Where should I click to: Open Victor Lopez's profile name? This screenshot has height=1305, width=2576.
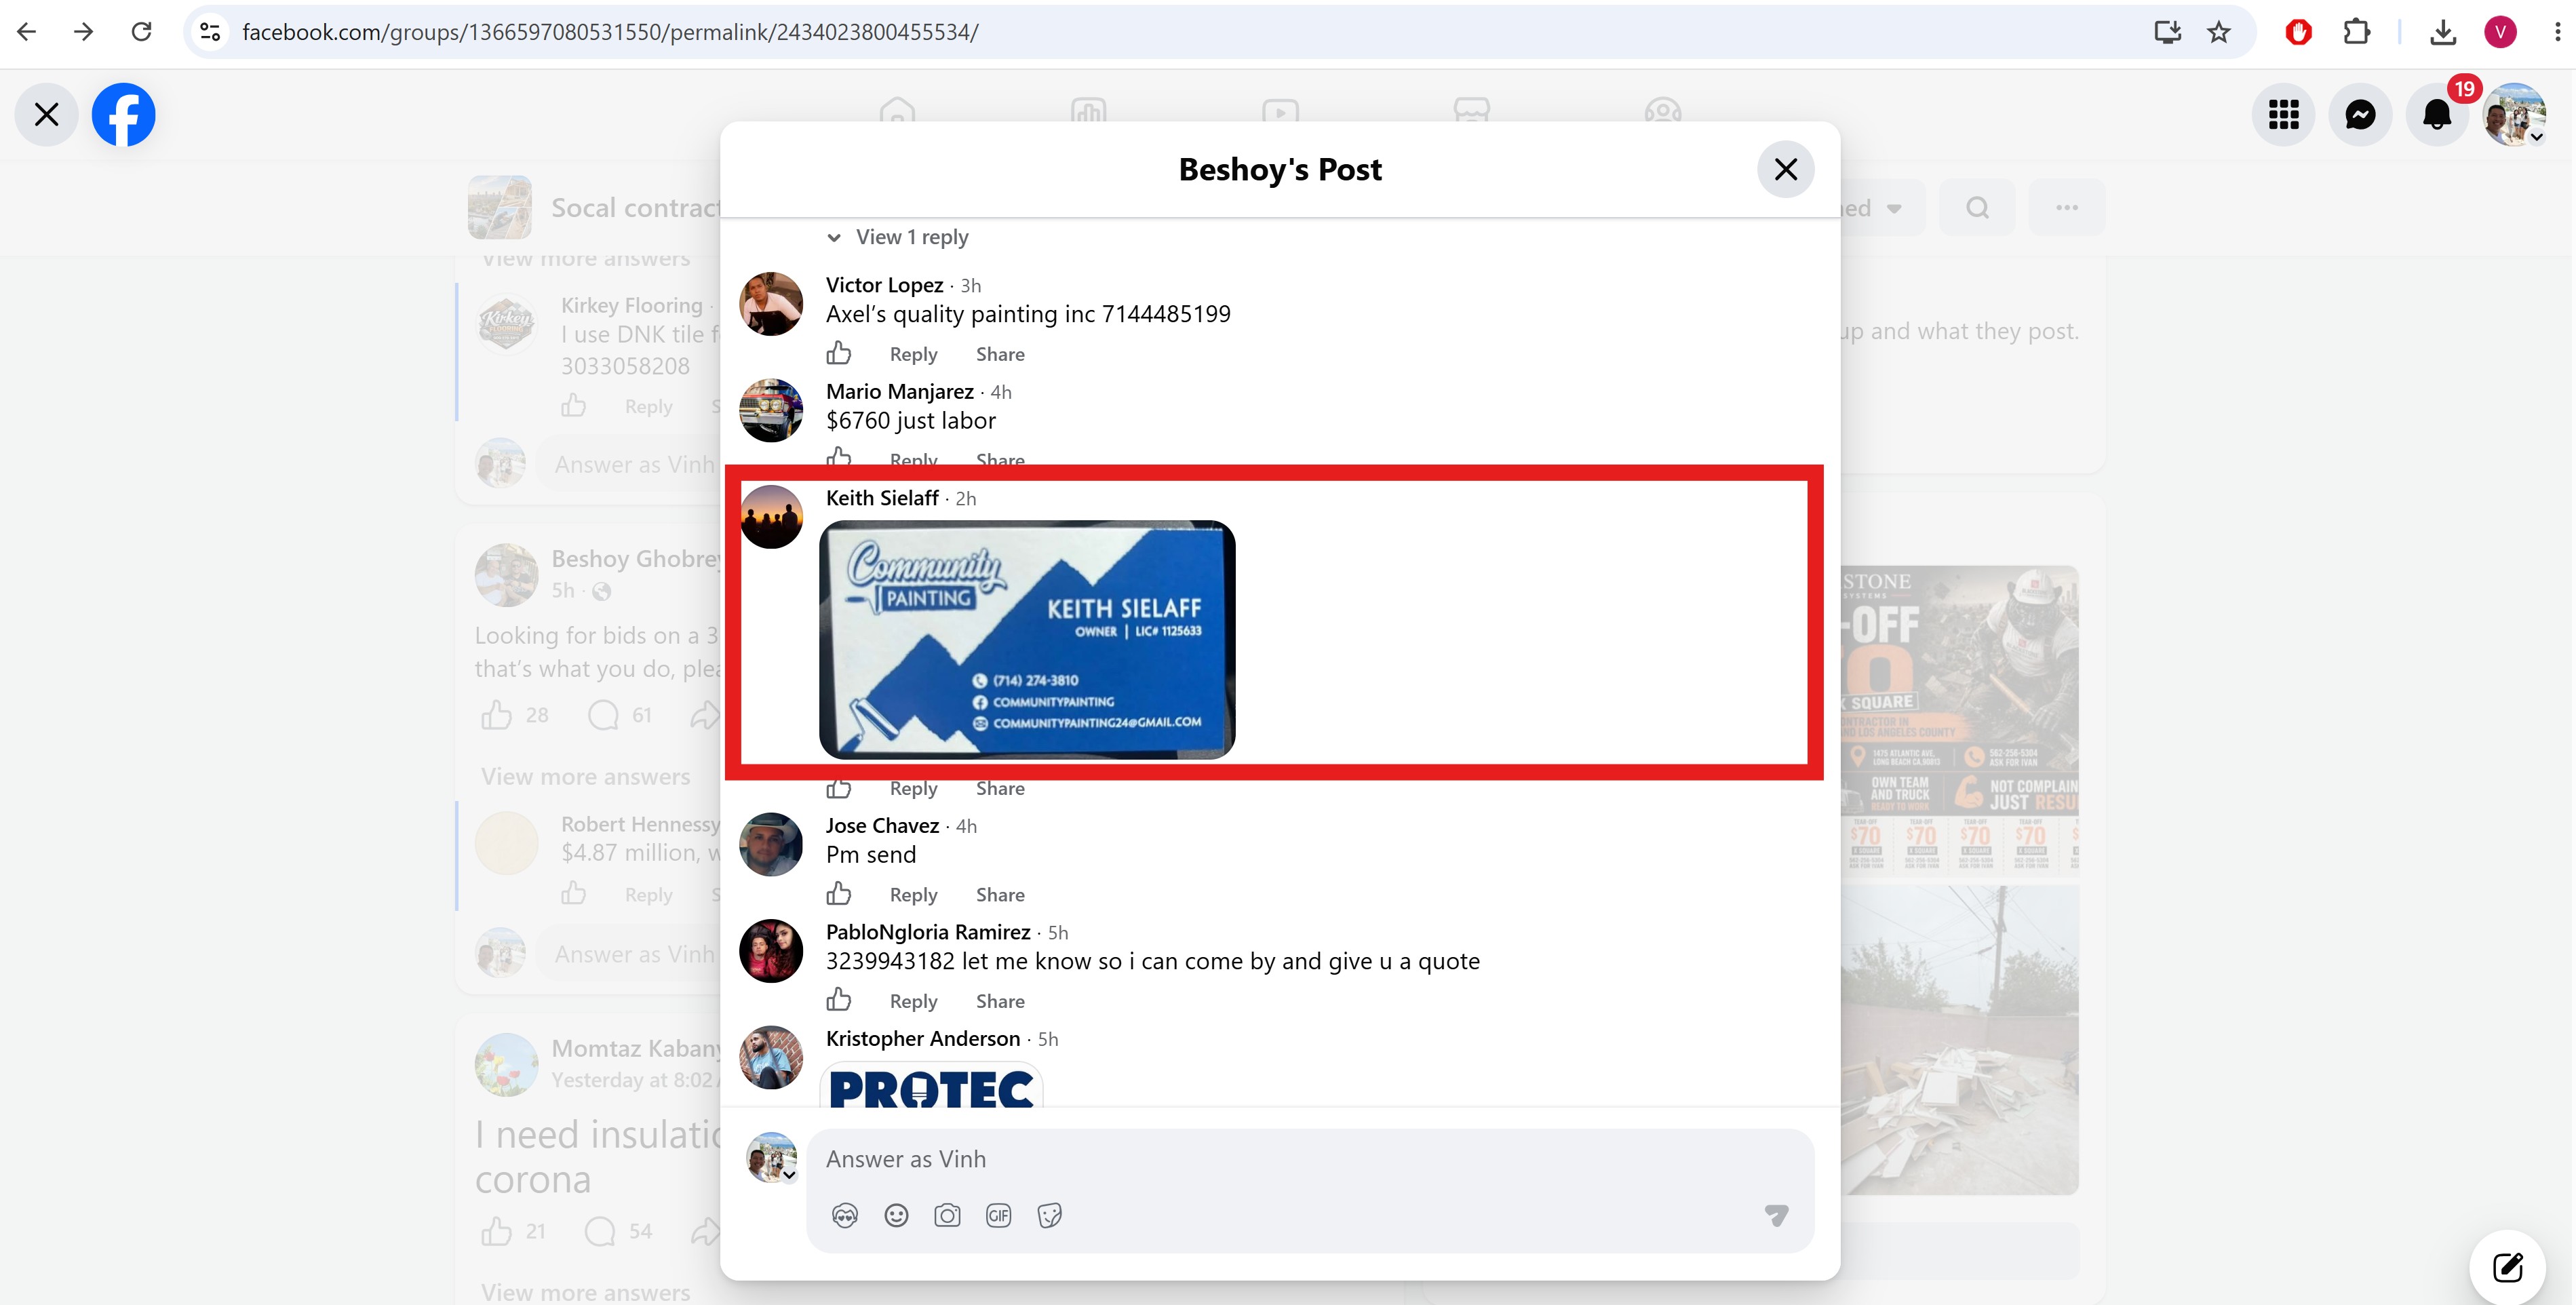[885, 285]
